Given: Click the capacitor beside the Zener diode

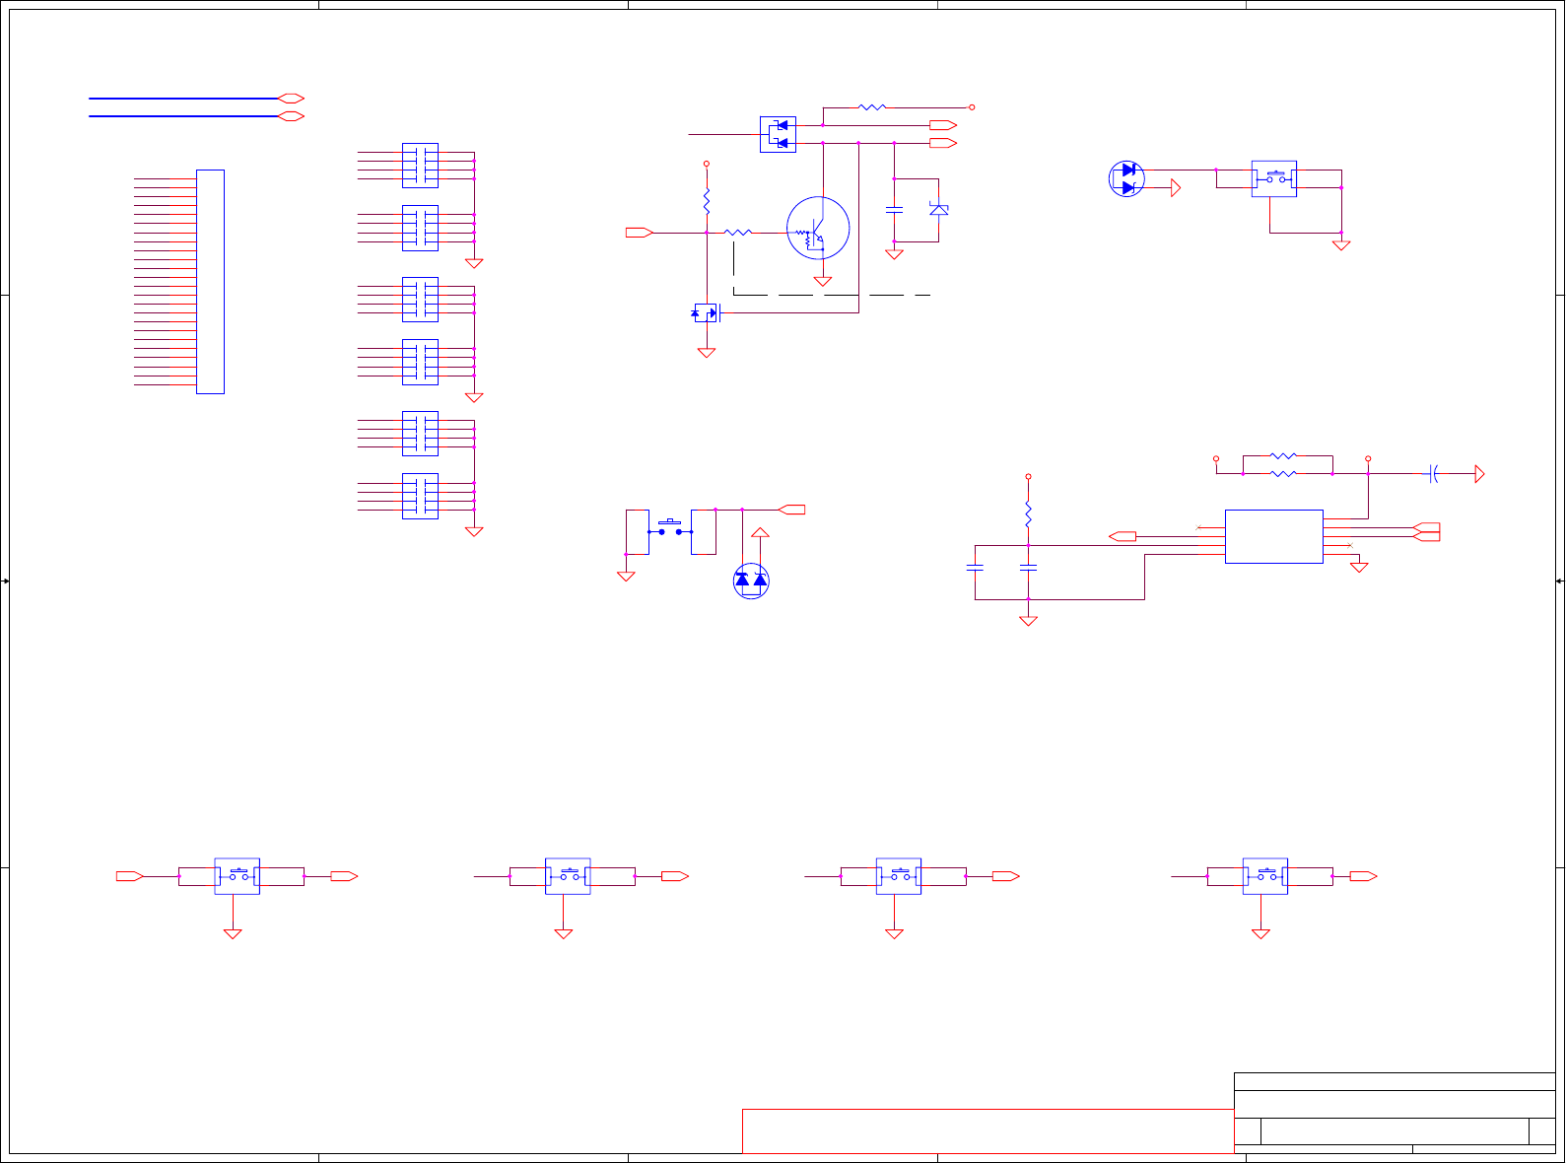Looking at the screenshot, I should (x=894, y=209).
